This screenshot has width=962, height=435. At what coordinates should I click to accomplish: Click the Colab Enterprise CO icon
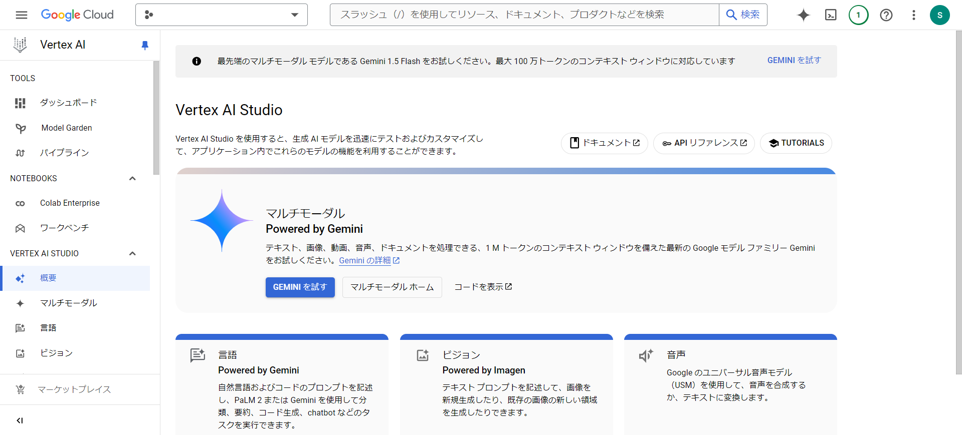(20, 203)
